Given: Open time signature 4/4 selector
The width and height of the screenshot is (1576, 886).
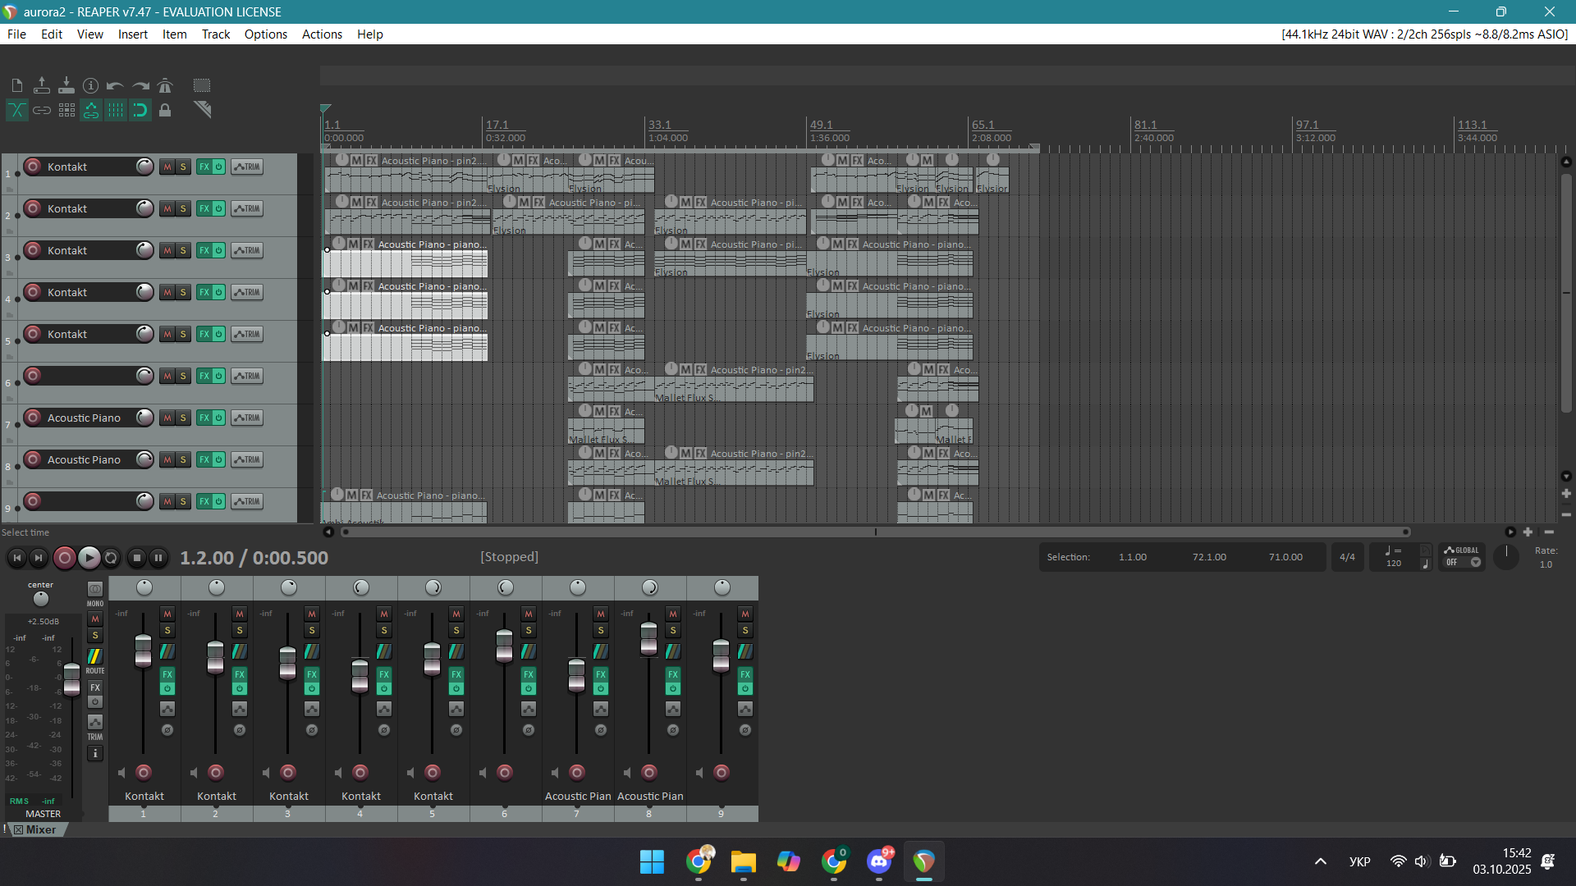Looking at the screenshot, I should point(1347,557).
